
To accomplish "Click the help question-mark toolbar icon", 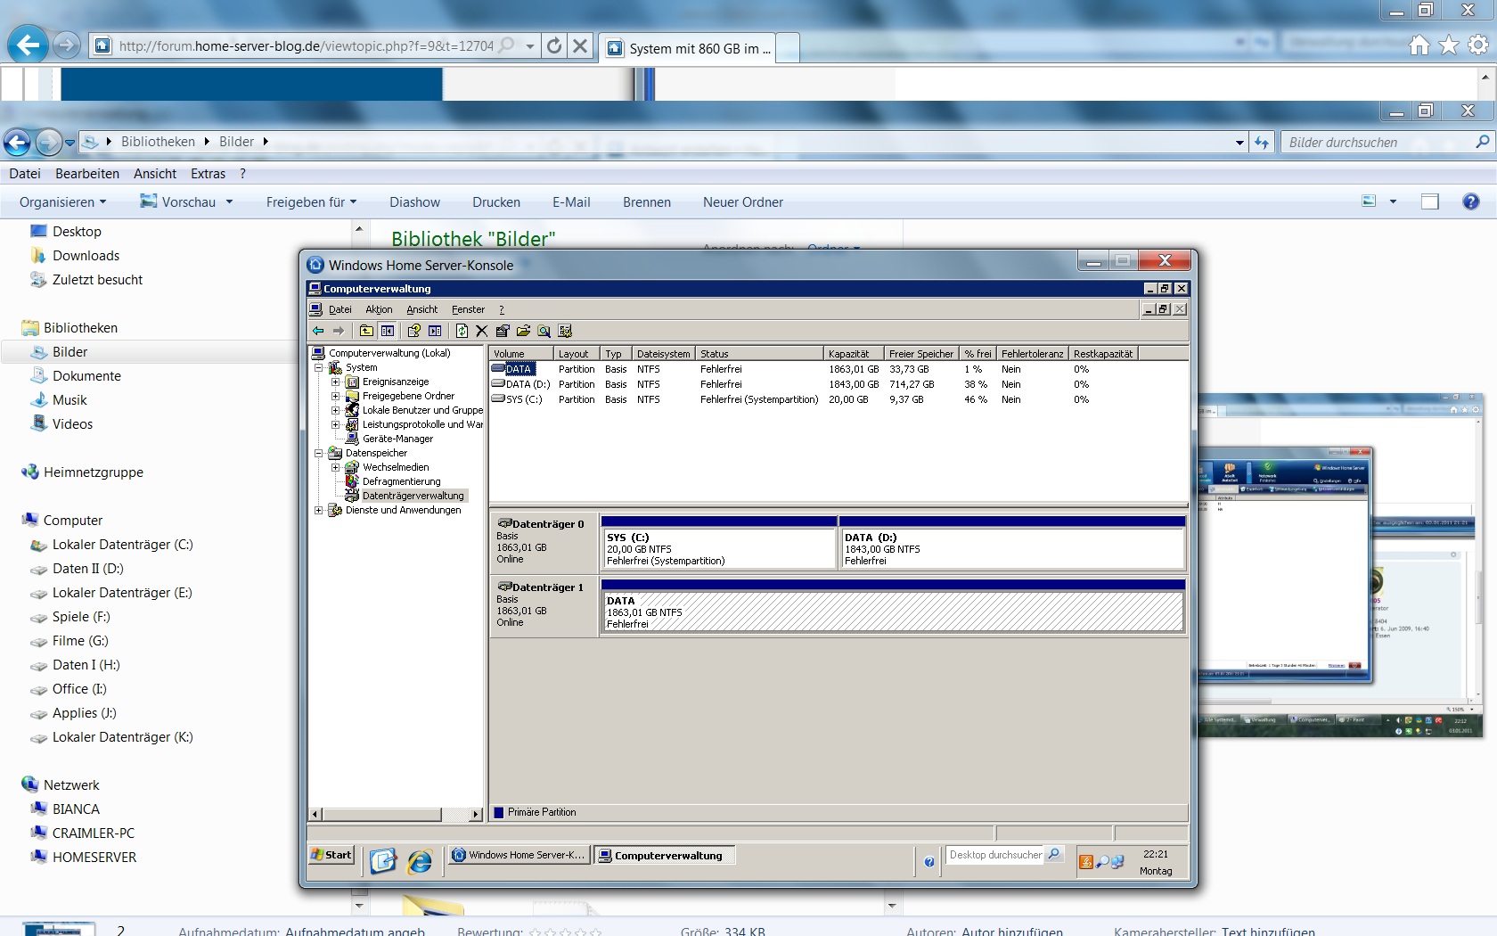I will [413, 331].
